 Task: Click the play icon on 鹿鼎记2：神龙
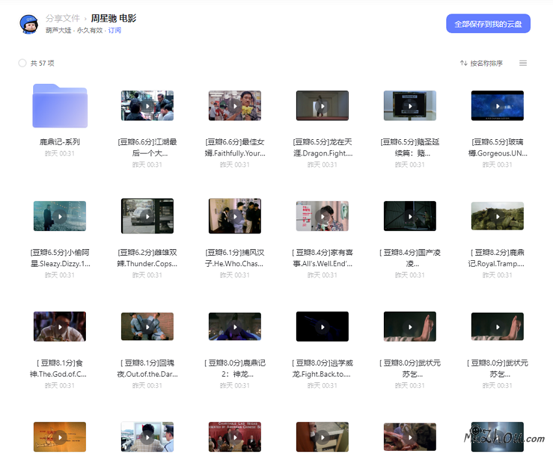[235, 327]
